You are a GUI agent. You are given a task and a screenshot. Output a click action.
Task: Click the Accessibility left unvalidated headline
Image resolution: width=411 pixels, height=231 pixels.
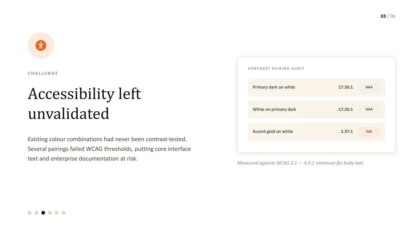click(x=85, y=103)
